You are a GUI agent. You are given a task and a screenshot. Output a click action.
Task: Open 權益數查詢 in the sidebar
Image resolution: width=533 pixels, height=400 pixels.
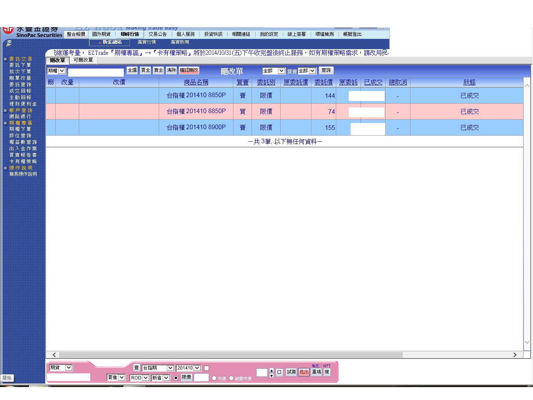[23, 142]
